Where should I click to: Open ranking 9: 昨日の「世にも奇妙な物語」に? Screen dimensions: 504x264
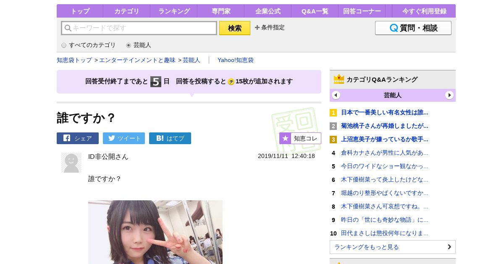[x=385, y=220]
